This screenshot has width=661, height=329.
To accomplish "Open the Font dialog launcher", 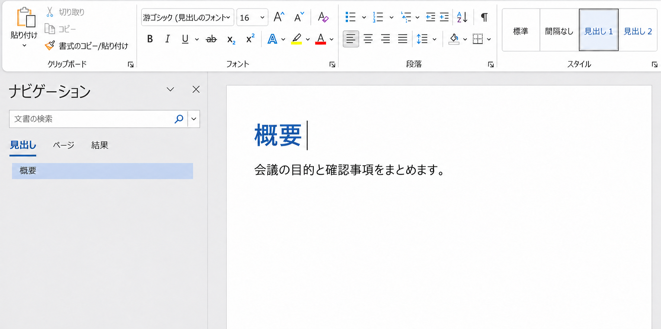I will click(x=332, y=65).
